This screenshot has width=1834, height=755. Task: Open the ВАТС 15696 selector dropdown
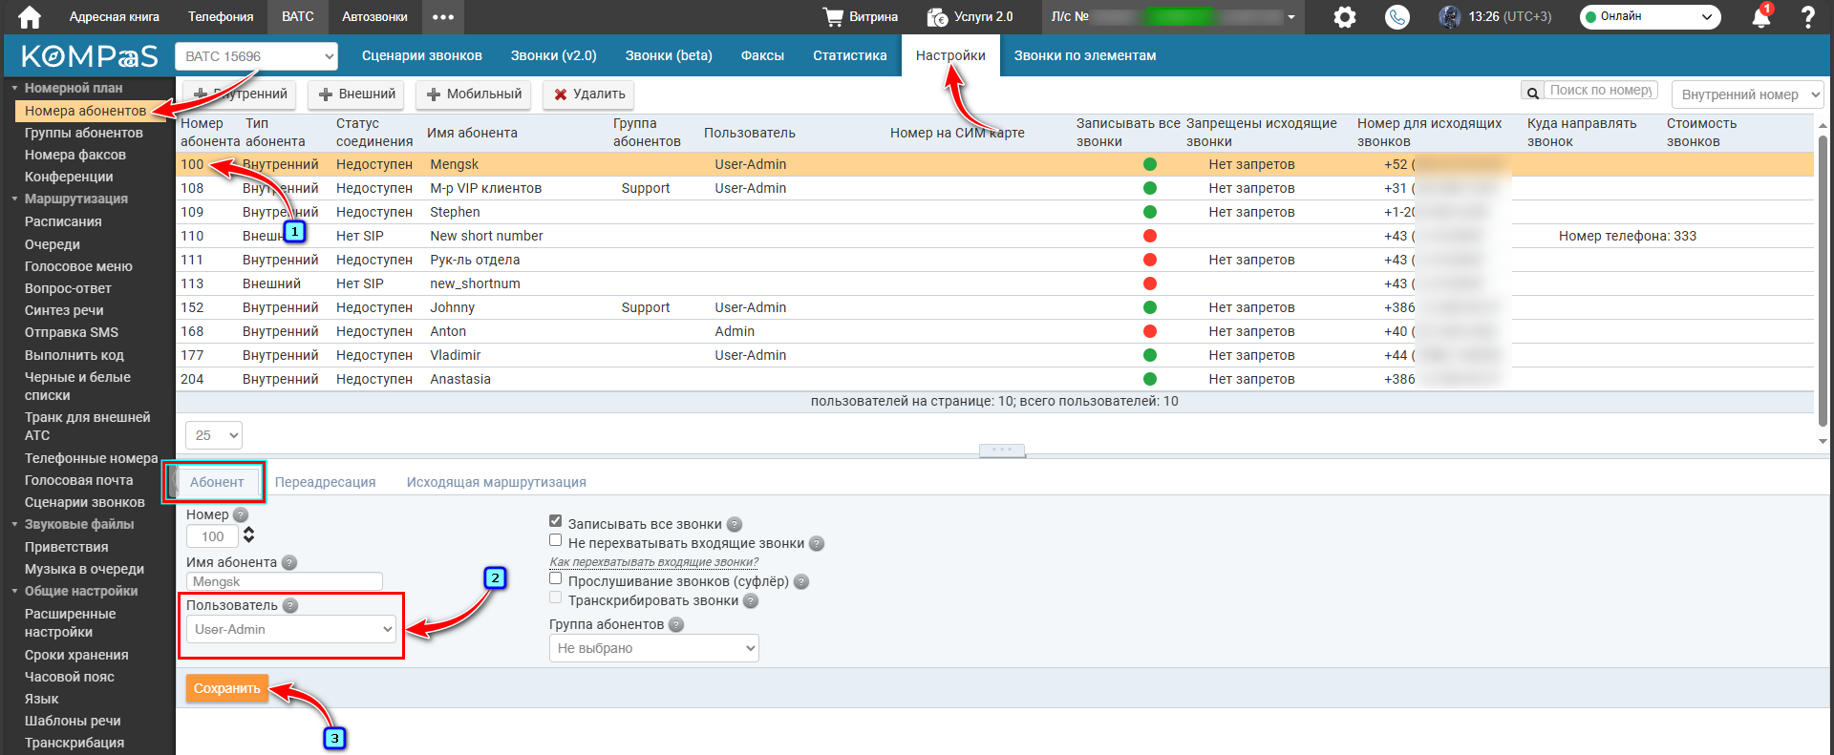(257, 56)
